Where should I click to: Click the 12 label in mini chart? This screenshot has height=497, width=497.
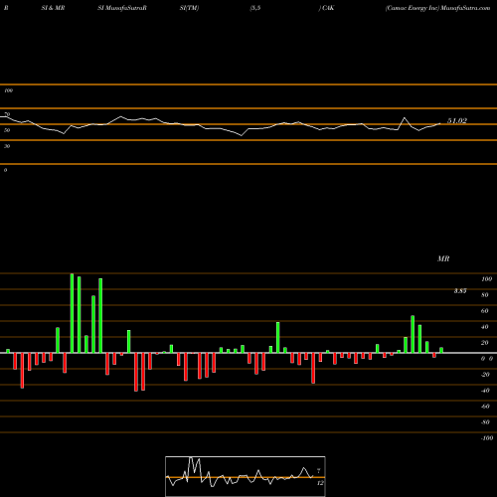coord(320,483)
